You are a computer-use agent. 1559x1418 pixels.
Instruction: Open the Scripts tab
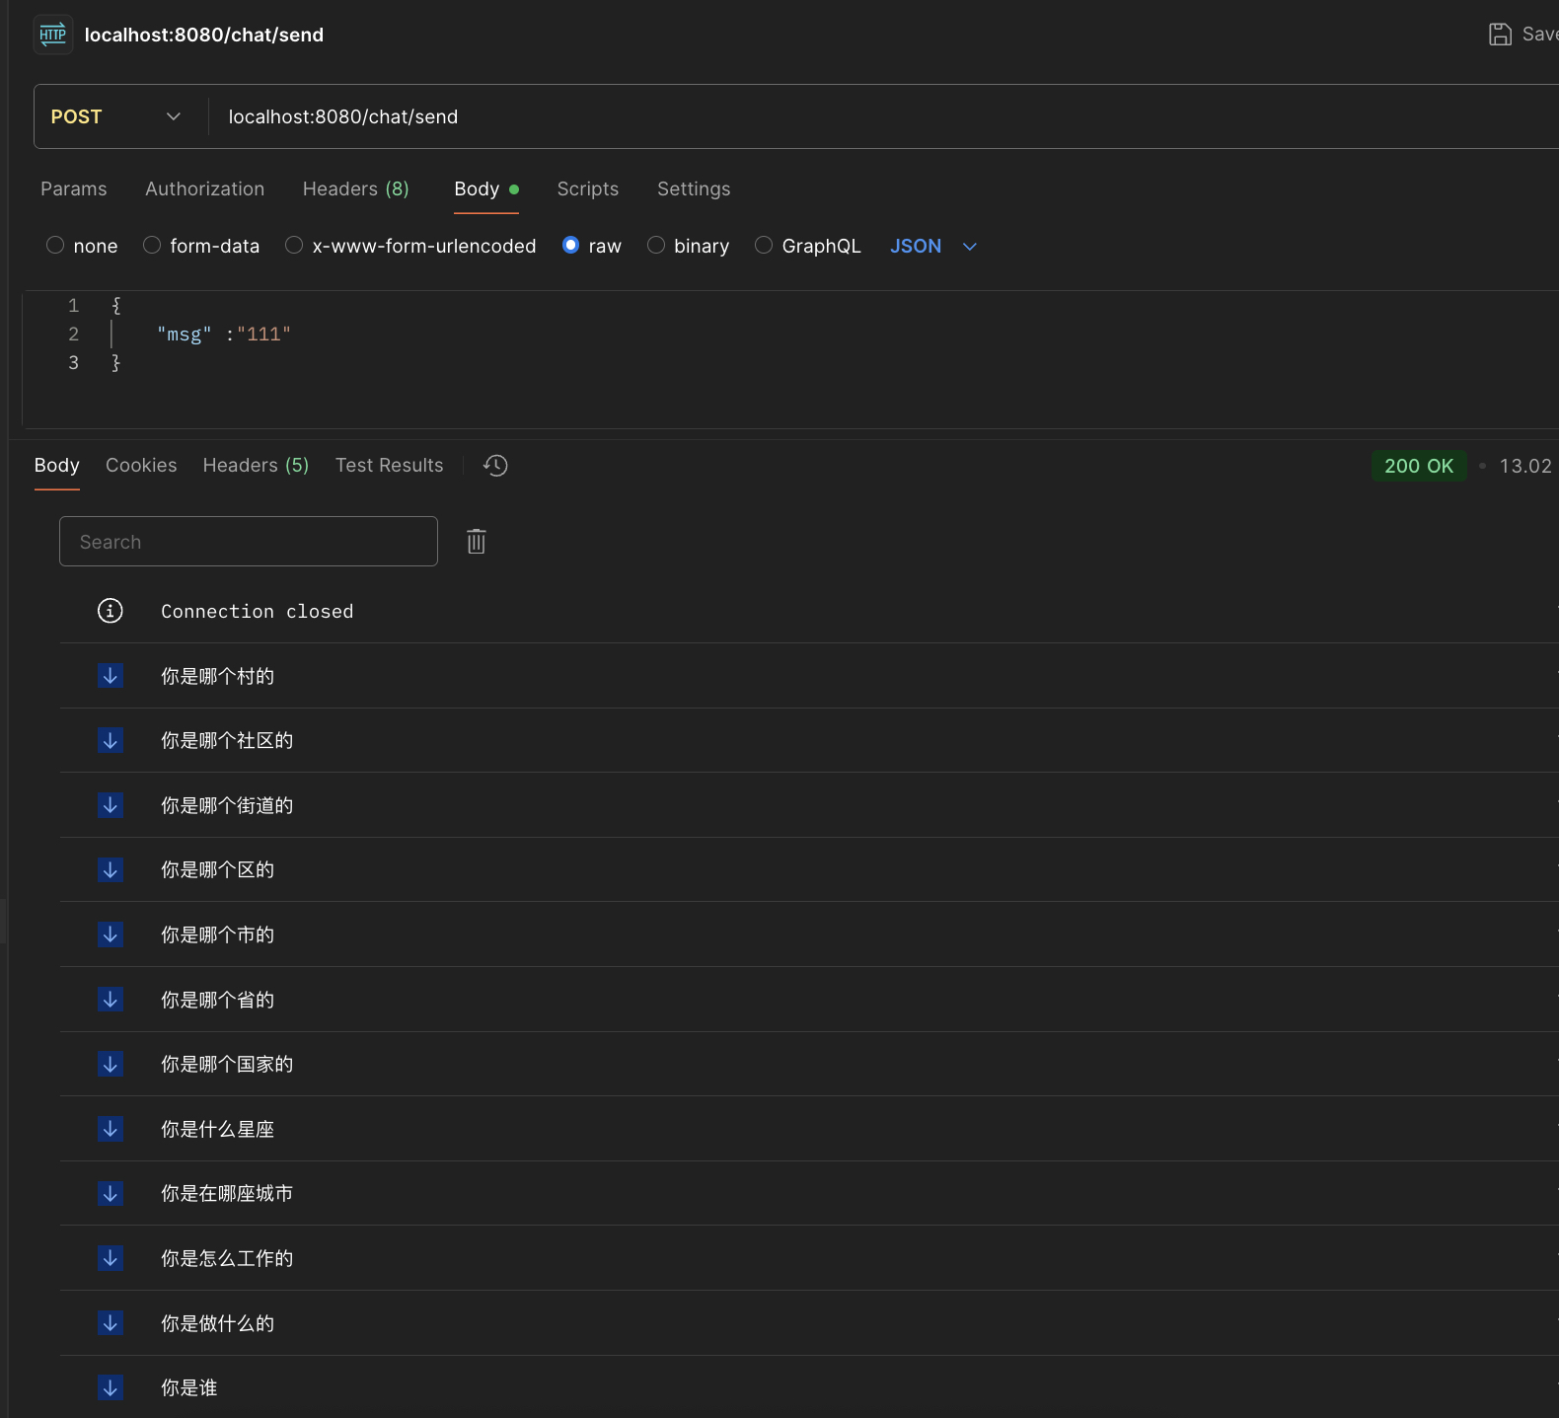(587, 188)
